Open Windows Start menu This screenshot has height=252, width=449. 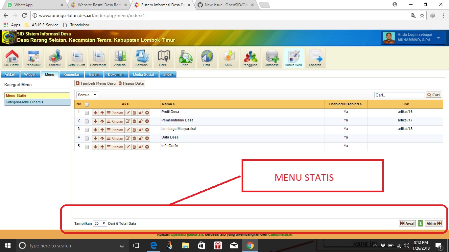[8, 245]
